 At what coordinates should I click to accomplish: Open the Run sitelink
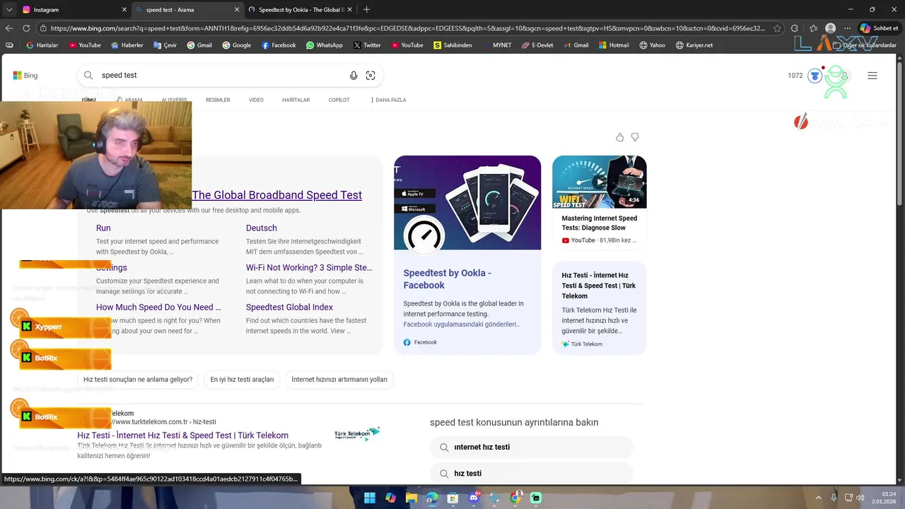pyautogui.click(x=103, y=228)
